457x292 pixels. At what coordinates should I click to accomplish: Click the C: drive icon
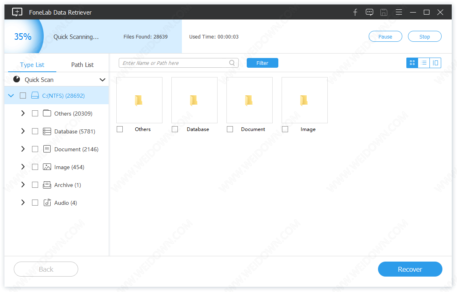(35, 95)
